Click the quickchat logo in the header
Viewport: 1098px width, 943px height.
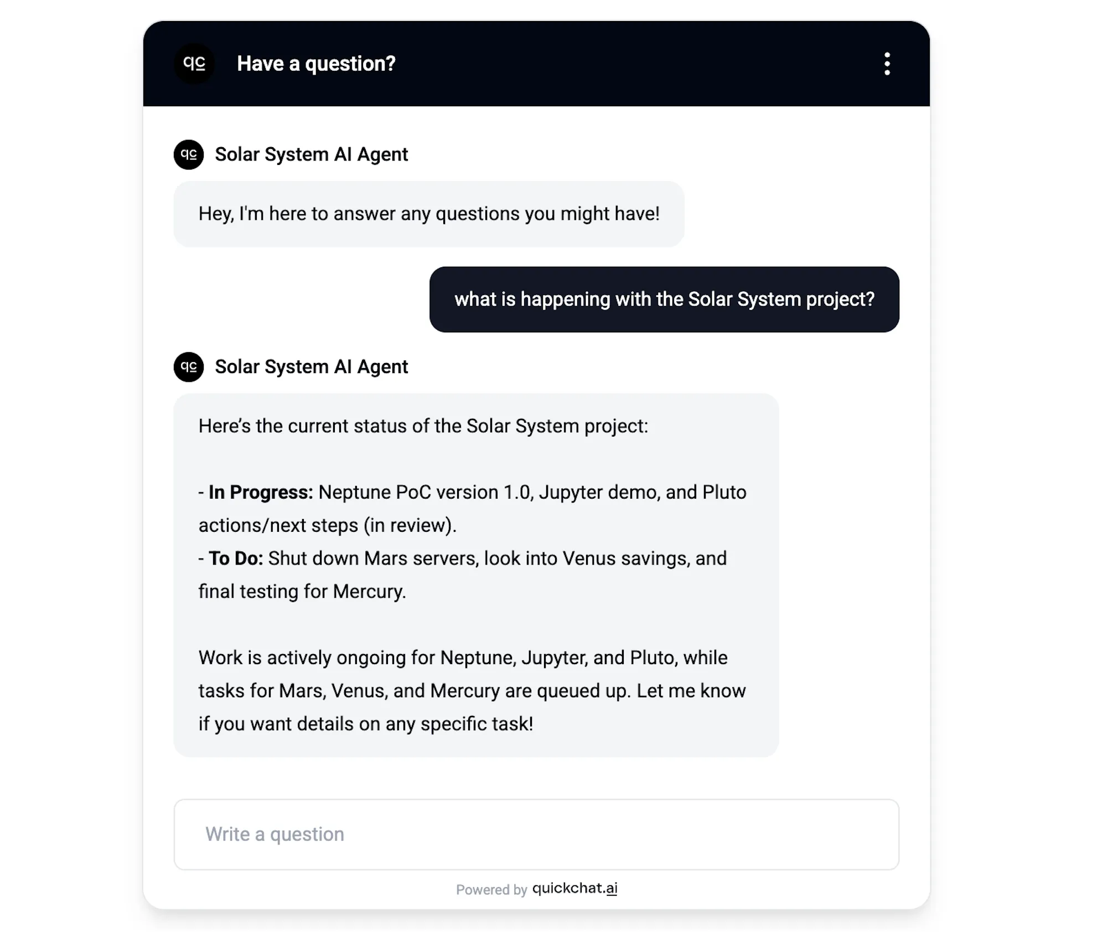pos(194,64)
